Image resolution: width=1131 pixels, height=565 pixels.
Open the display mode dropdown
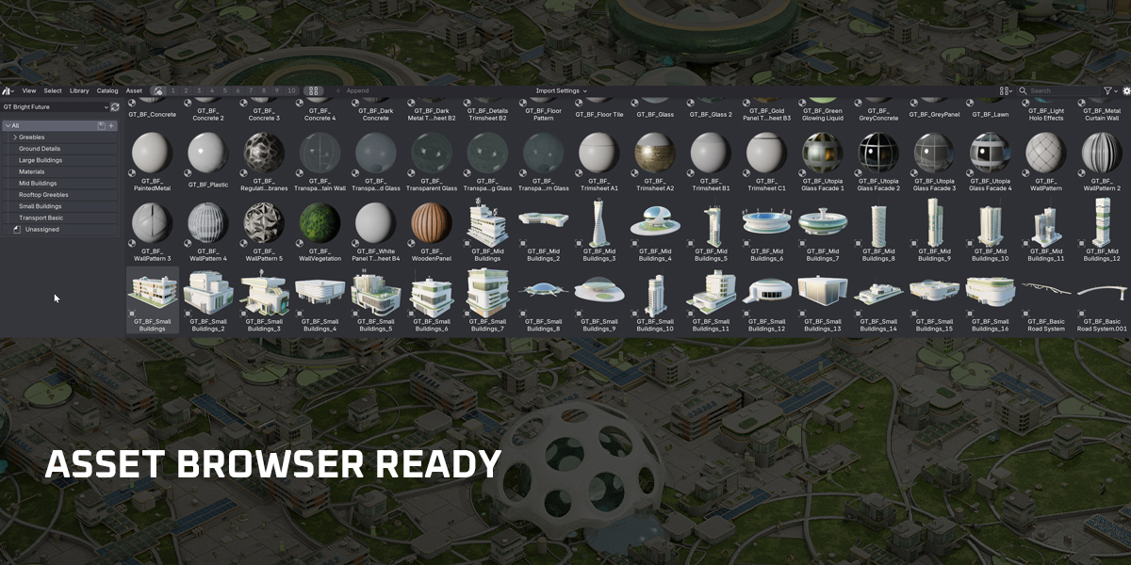(1006, 90)
